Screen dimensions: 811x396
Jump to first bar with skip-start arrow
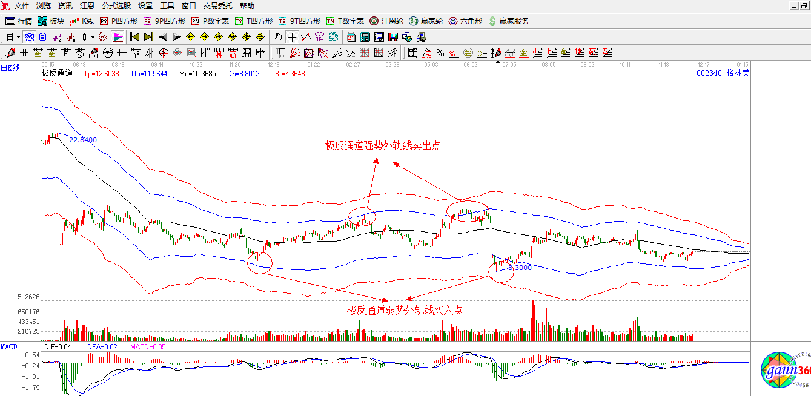click(x=134, y=37)
